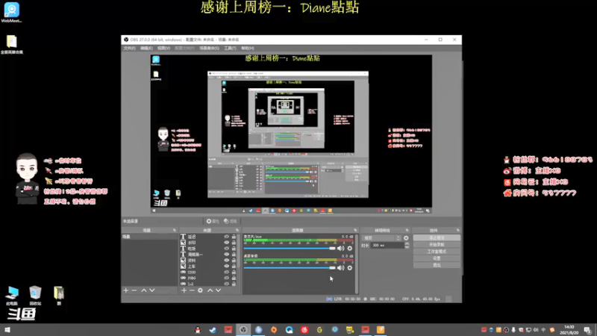This screenshot has height=336, width=597.
Task: Open WebMeeting desktop icon
Action: click(x=11, y=13)
